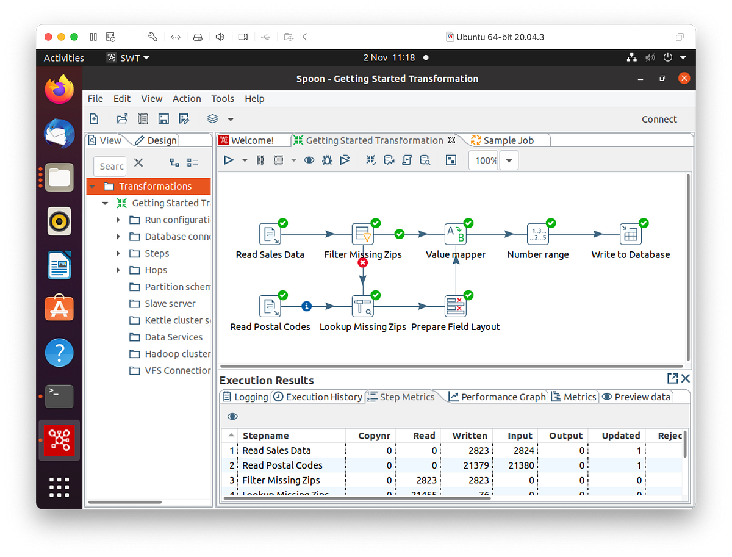Collapse the Transformations tree node
Image resolution: width=732 pixels, height=557 pixels.
click(x=93, y=186)
